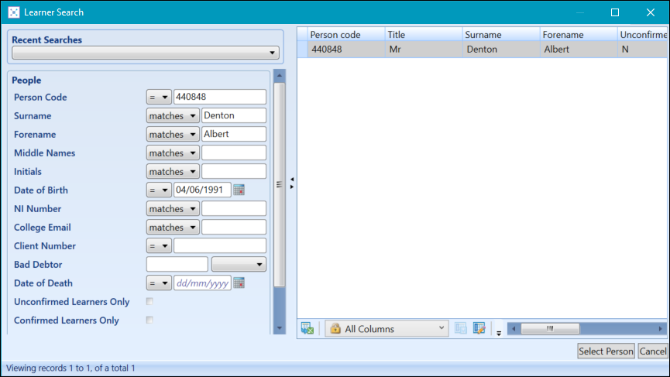Open the toolbar overflow options arrow

(499, 333)
